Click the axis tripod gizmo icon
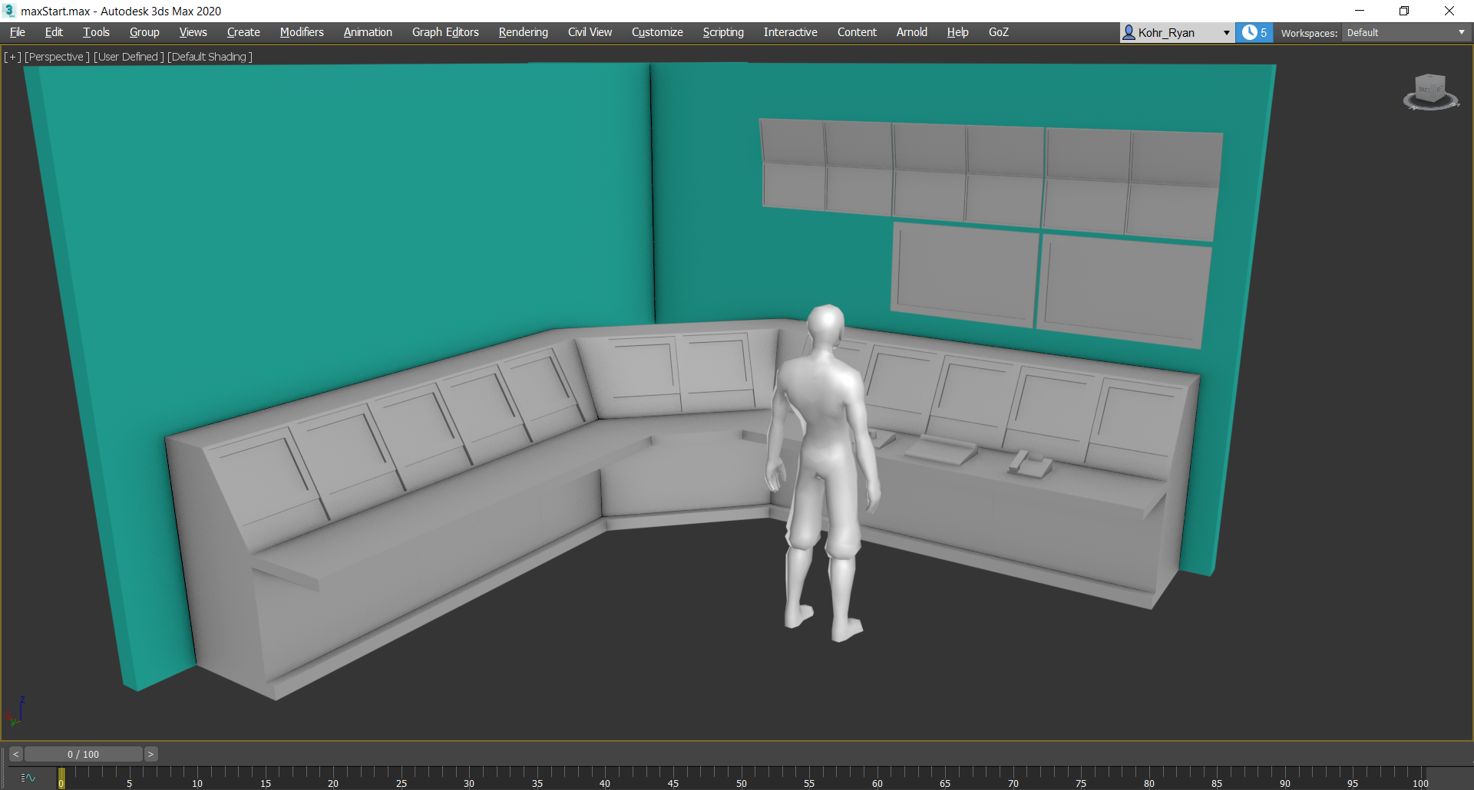 click(x=15, y=712)
